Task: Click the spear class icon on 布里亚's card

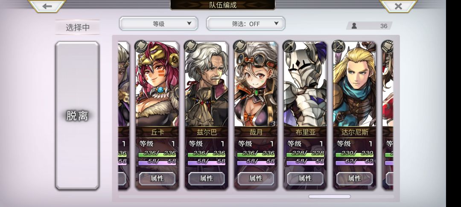Action: pos(289,46)
